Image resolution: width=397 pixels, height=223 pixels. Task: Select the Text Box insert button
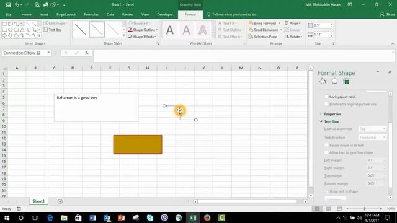[52, 30]
